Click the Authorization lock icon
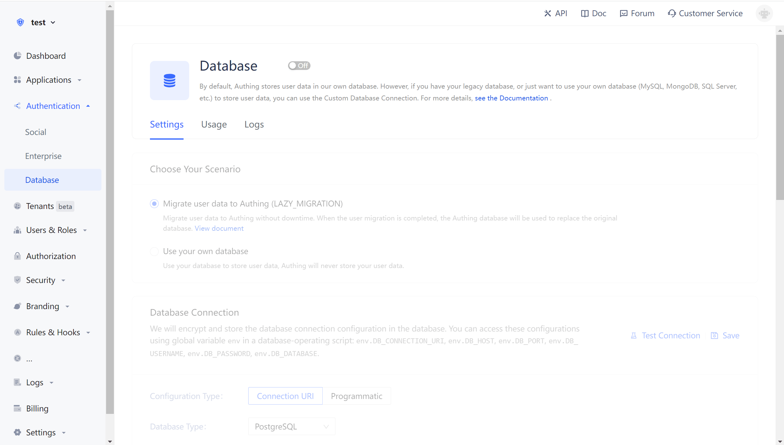784x445 pixels. (17, 256)
